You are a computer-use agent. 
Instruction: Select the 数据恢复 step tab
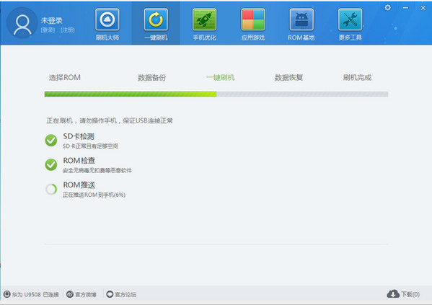(x=288, y=78)
